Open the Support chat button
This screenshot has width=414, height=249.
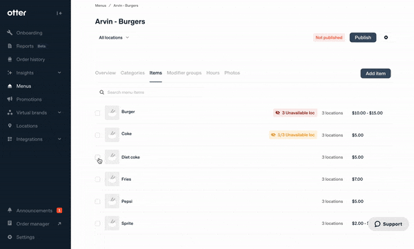tap(388, 224)
